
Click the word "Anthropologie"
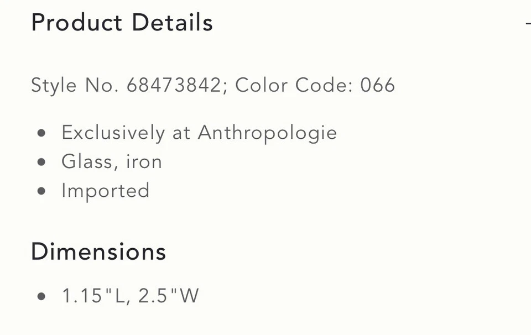point(267,133)
